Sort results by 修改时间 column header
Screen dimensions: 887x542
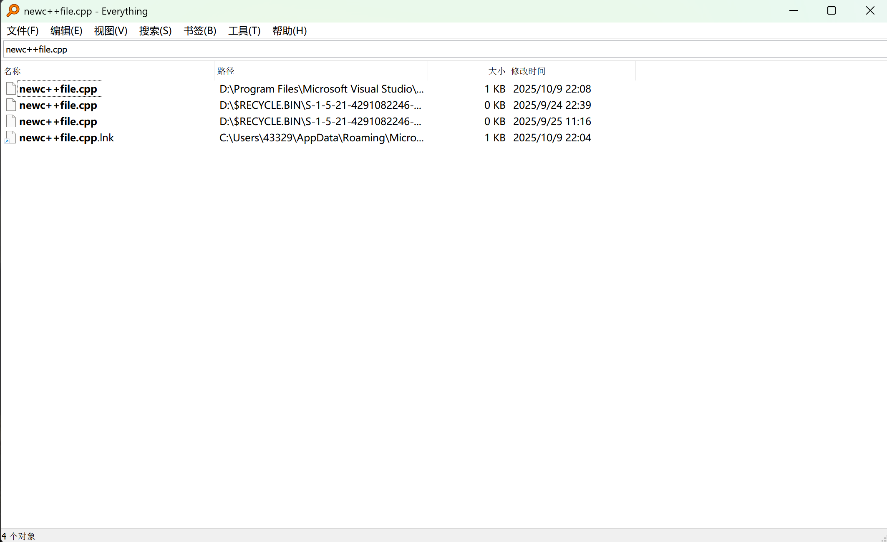[x=572, y=71]
